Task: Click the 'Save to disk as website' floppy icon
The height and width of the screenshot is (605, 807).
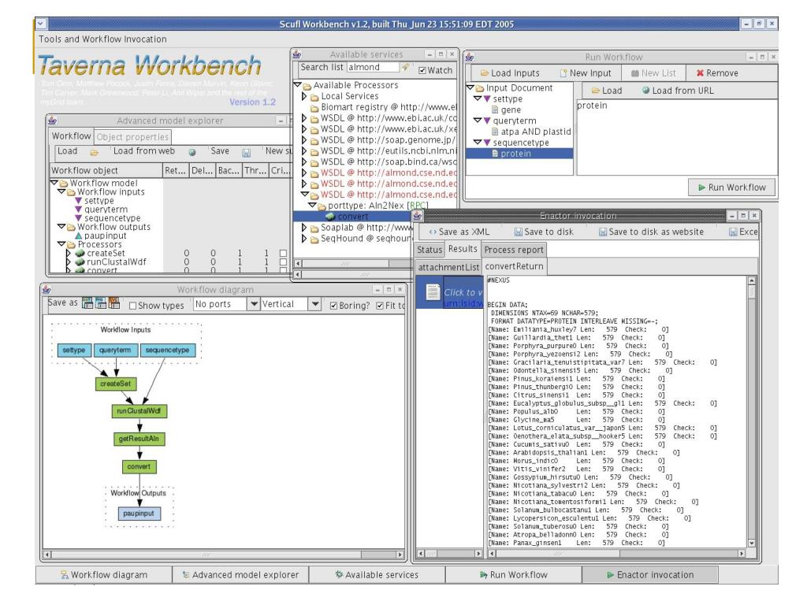Action: pos(603,232)
